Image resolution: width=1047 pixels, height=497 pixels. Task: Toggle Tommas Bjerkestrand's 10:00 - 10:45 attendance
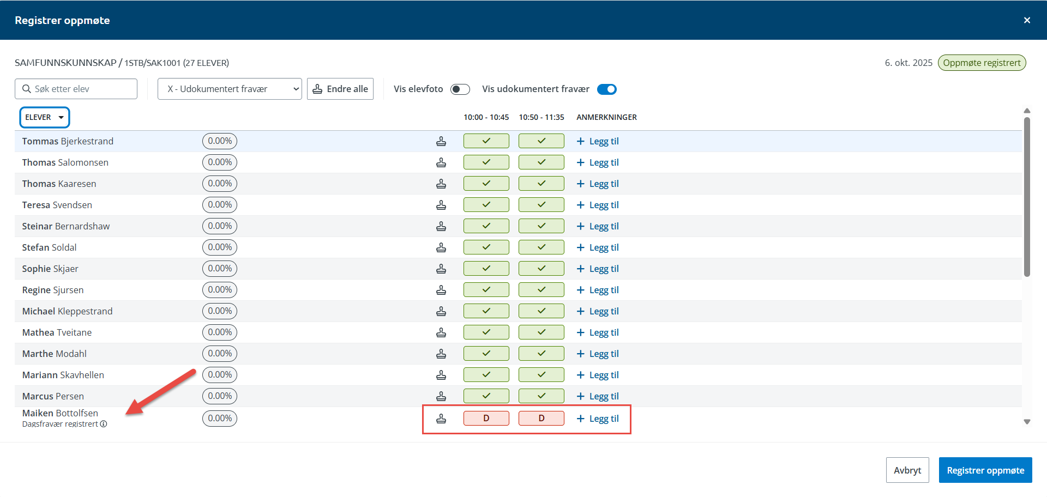[x=486, y=141]
